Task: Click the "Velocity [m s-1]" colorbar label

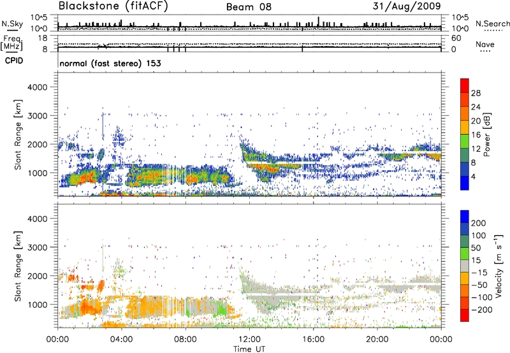Action: [x=499, y=266]
